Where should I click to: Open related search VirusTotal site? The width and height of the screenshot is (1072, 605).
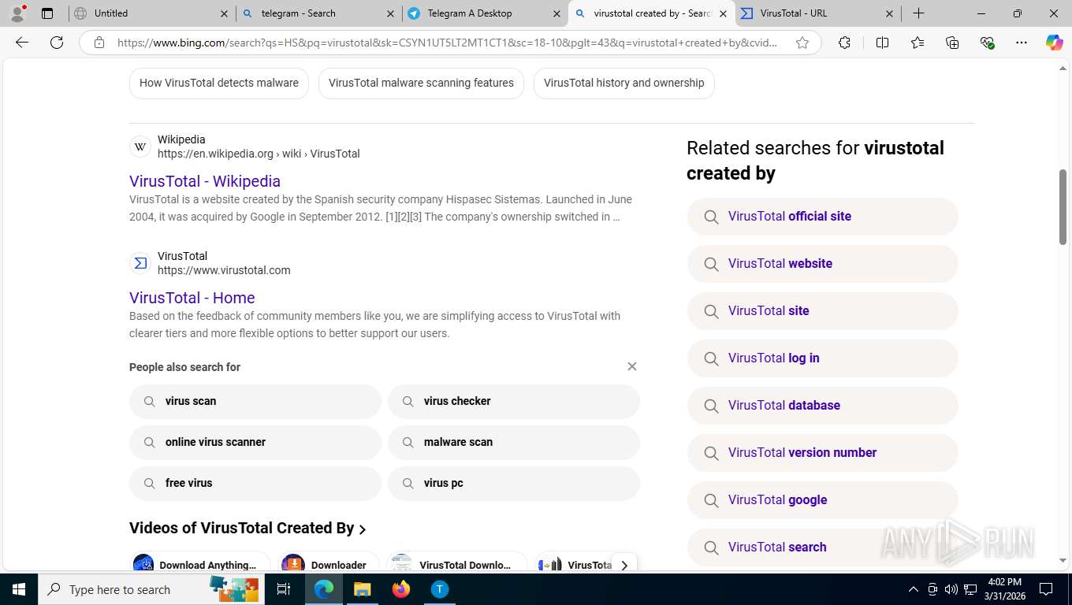tap(823, 311)
